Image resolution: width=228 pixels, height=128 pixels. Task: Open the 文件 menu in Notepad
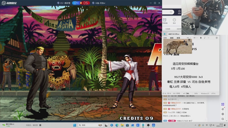[165, 38]
